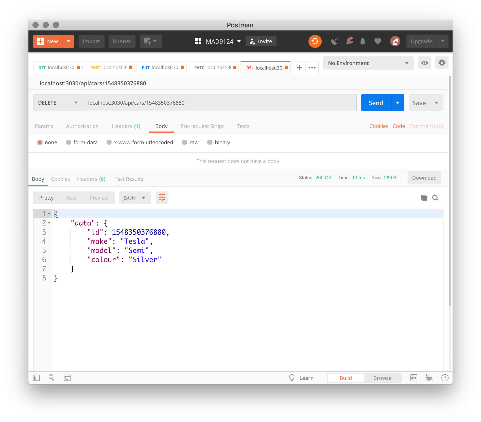
Task: Switch response view to Raw
Action: pos(72,198)
